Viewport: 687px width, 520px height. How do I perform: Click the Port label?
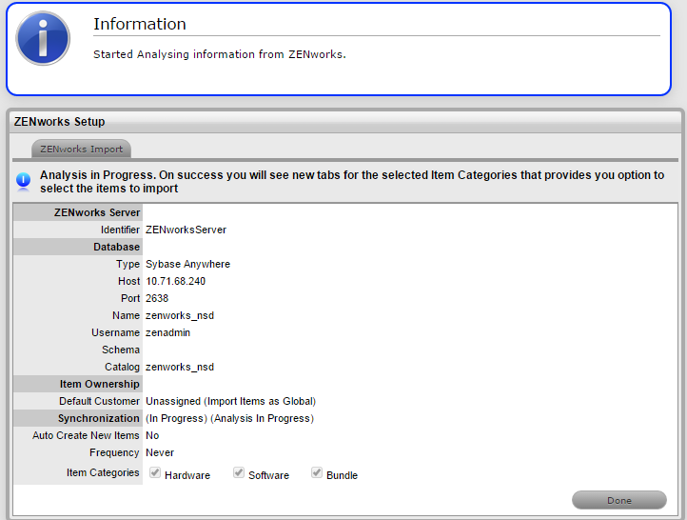coord(130,298)
